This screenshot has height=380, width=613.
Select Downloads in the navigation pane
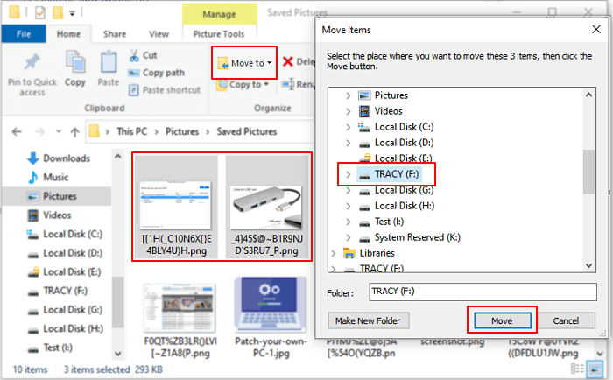[67, 158]
